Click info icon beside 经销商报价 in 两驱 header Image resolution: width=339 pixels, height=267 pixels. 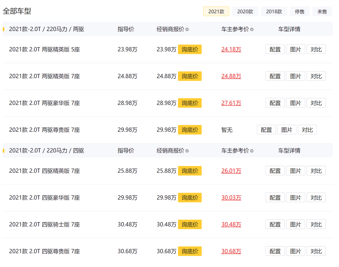[x=187, y=29]
